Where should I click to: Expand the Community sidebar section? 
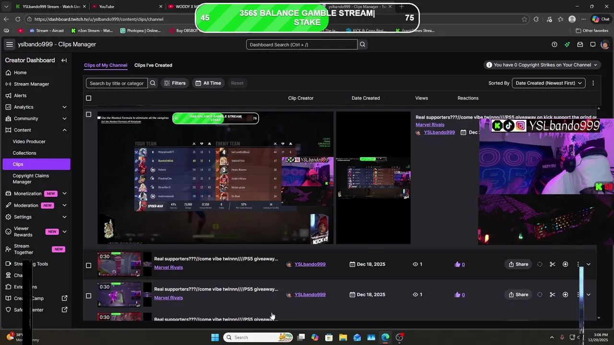[x=64, y=118]
